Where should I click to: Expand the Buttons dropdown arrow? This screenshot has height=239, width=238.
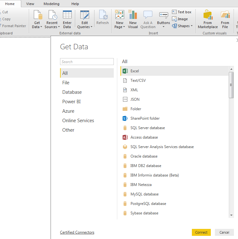click(163, 27)
